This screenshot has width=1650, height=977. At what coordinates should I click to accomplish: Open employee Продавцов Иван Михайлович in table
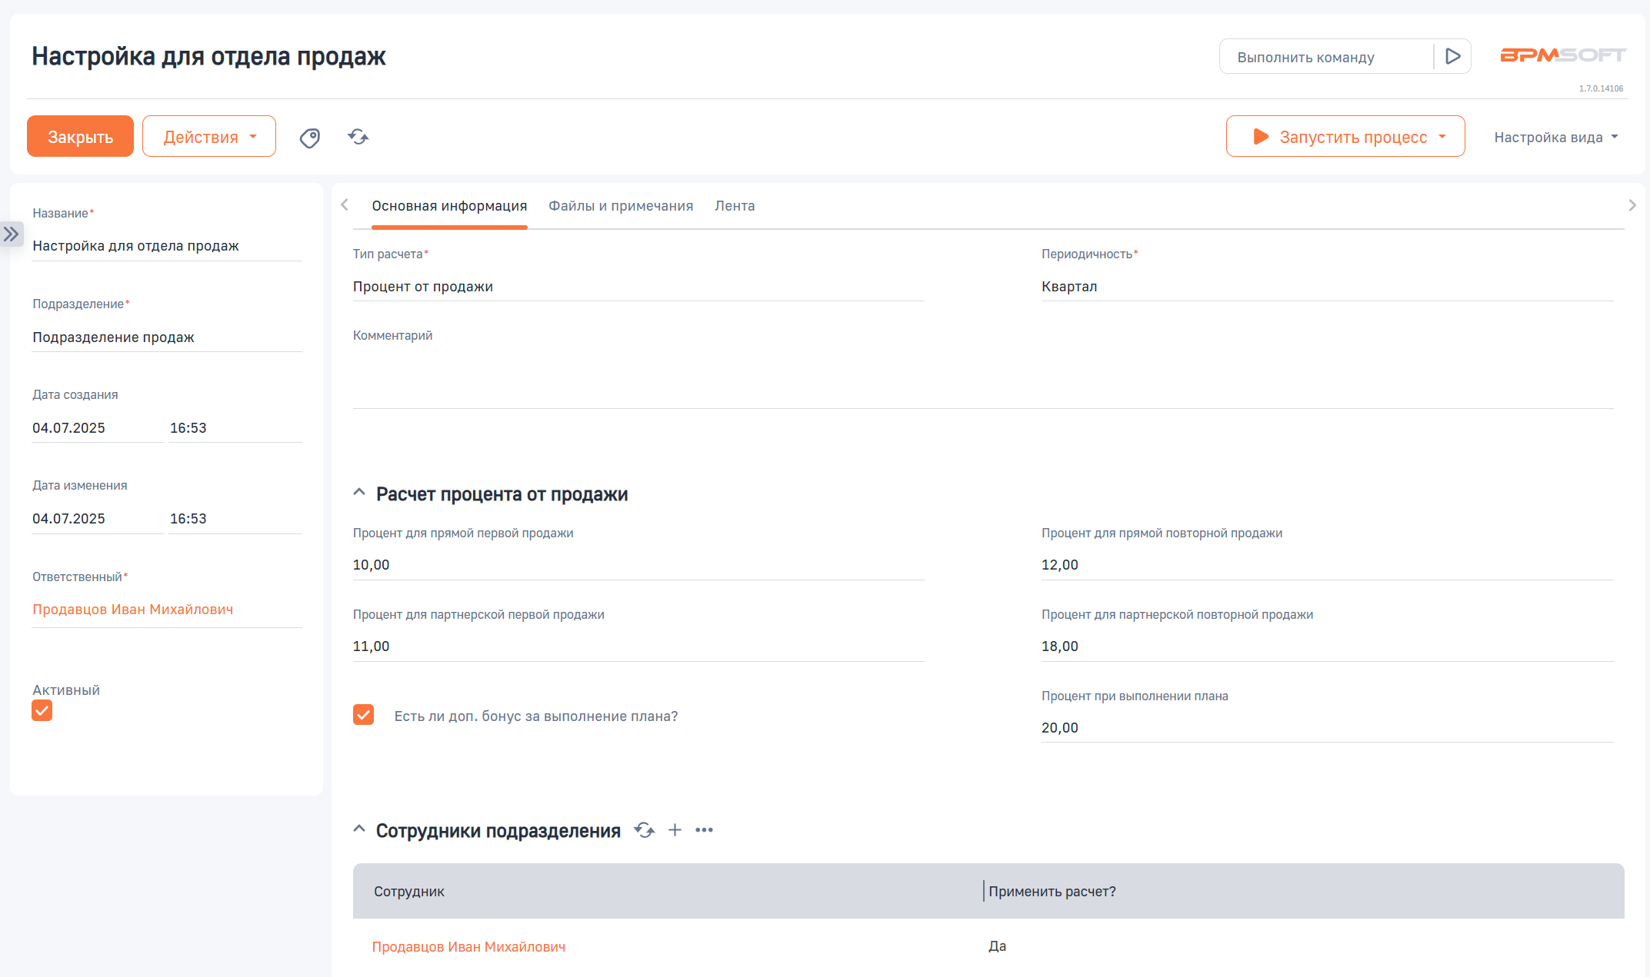468,947
